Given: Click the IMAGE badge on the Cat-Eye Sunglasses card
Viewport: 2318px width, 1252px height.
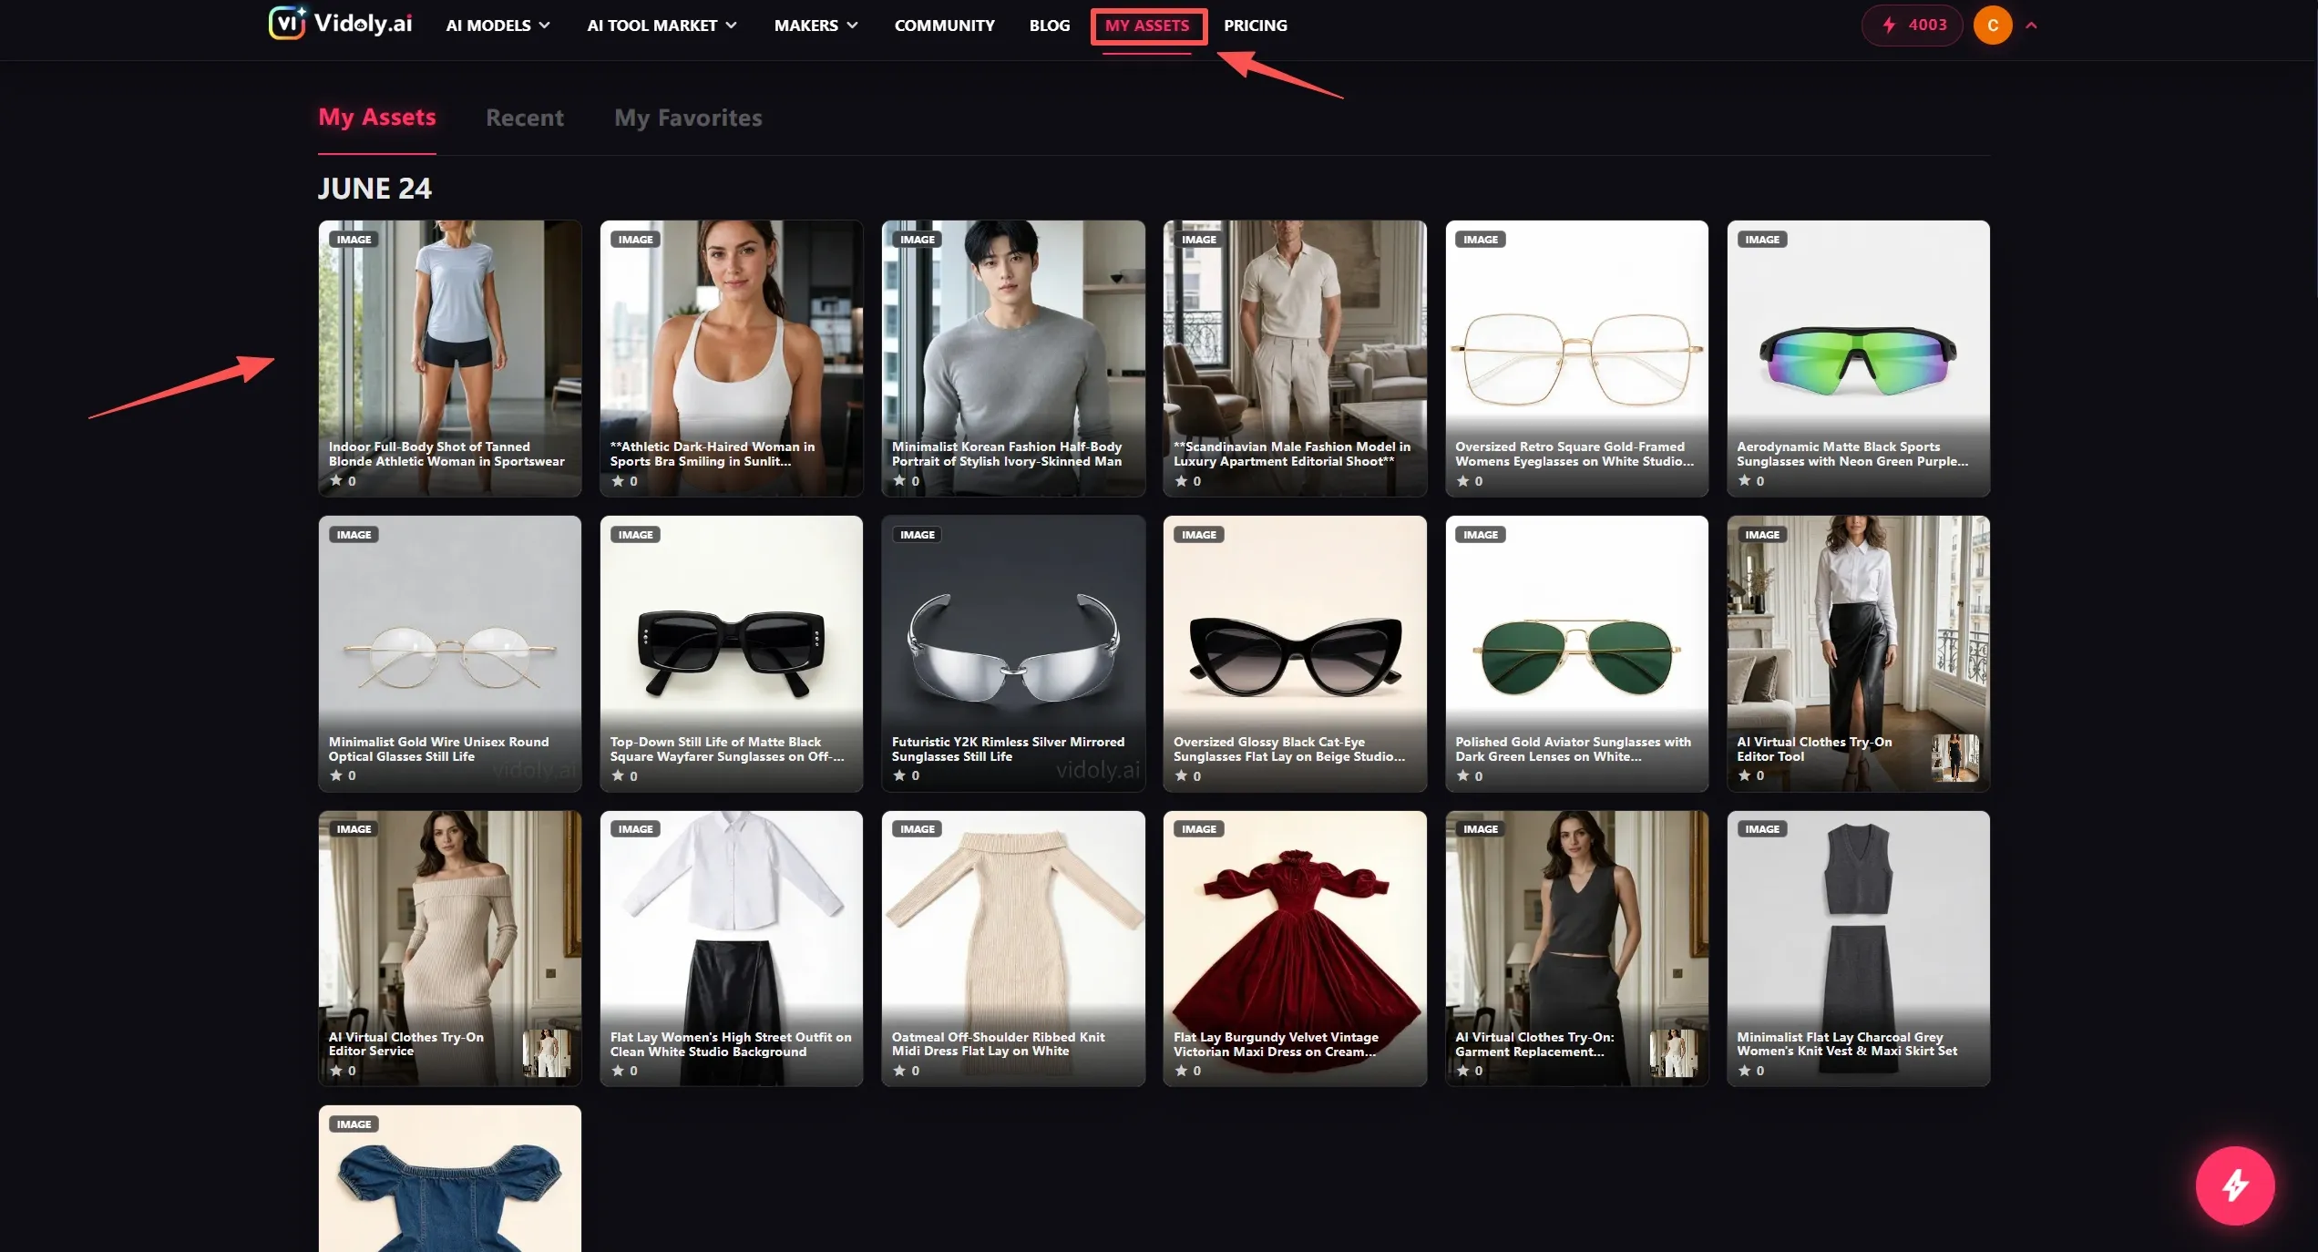Looking at the screenshot, I should click(x=1198, y=535).
